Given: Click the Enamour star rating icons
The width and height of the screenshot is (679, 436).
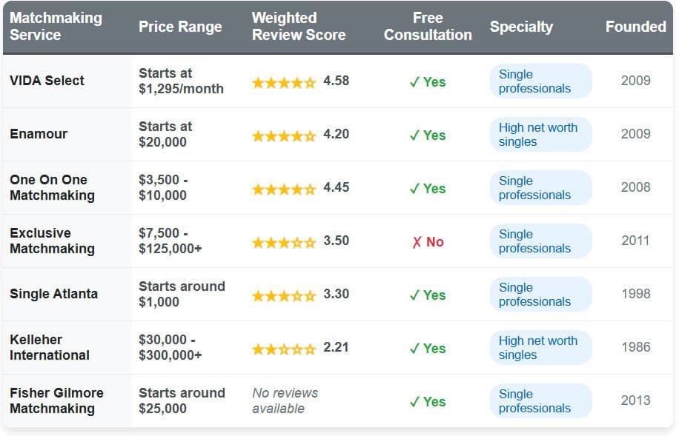Looking at the screenshot, I should (x=284, y=135).
